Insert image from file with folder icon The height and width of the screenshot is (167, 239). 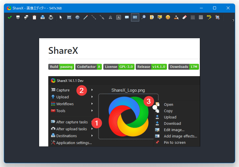(152, 17)
